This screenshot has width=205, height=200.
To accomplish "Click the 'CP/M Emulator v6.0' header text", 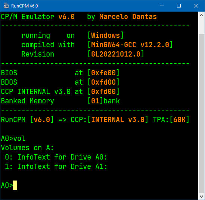I will 38,17.
